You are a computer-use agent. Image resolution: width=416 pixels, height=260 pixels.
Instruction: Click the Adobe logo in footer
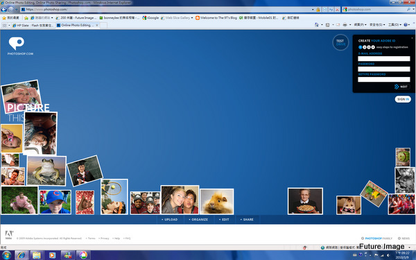(x=9, y=235)
